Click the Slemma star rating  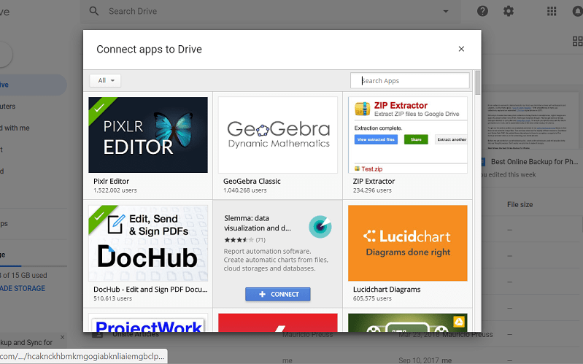(x=239, y=240)
